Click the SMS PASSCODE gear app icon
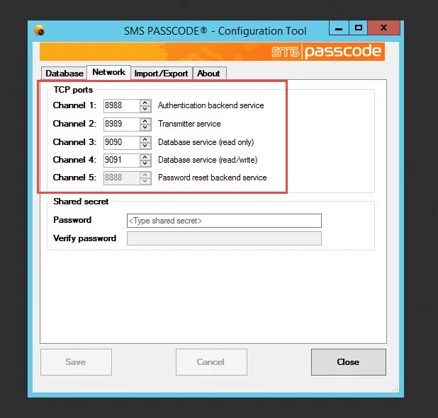The width and height of the screenshot is (438, 418). [40, 30]
